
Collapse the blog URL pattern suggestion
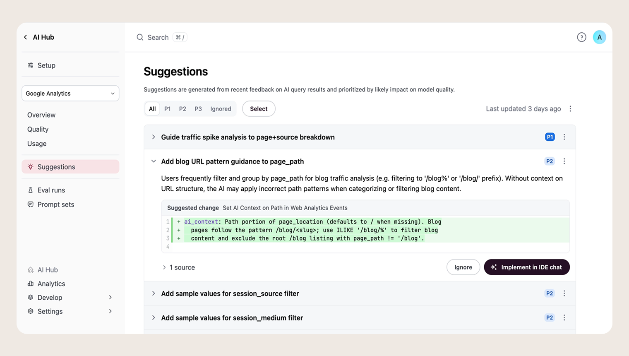click(154, 161)
